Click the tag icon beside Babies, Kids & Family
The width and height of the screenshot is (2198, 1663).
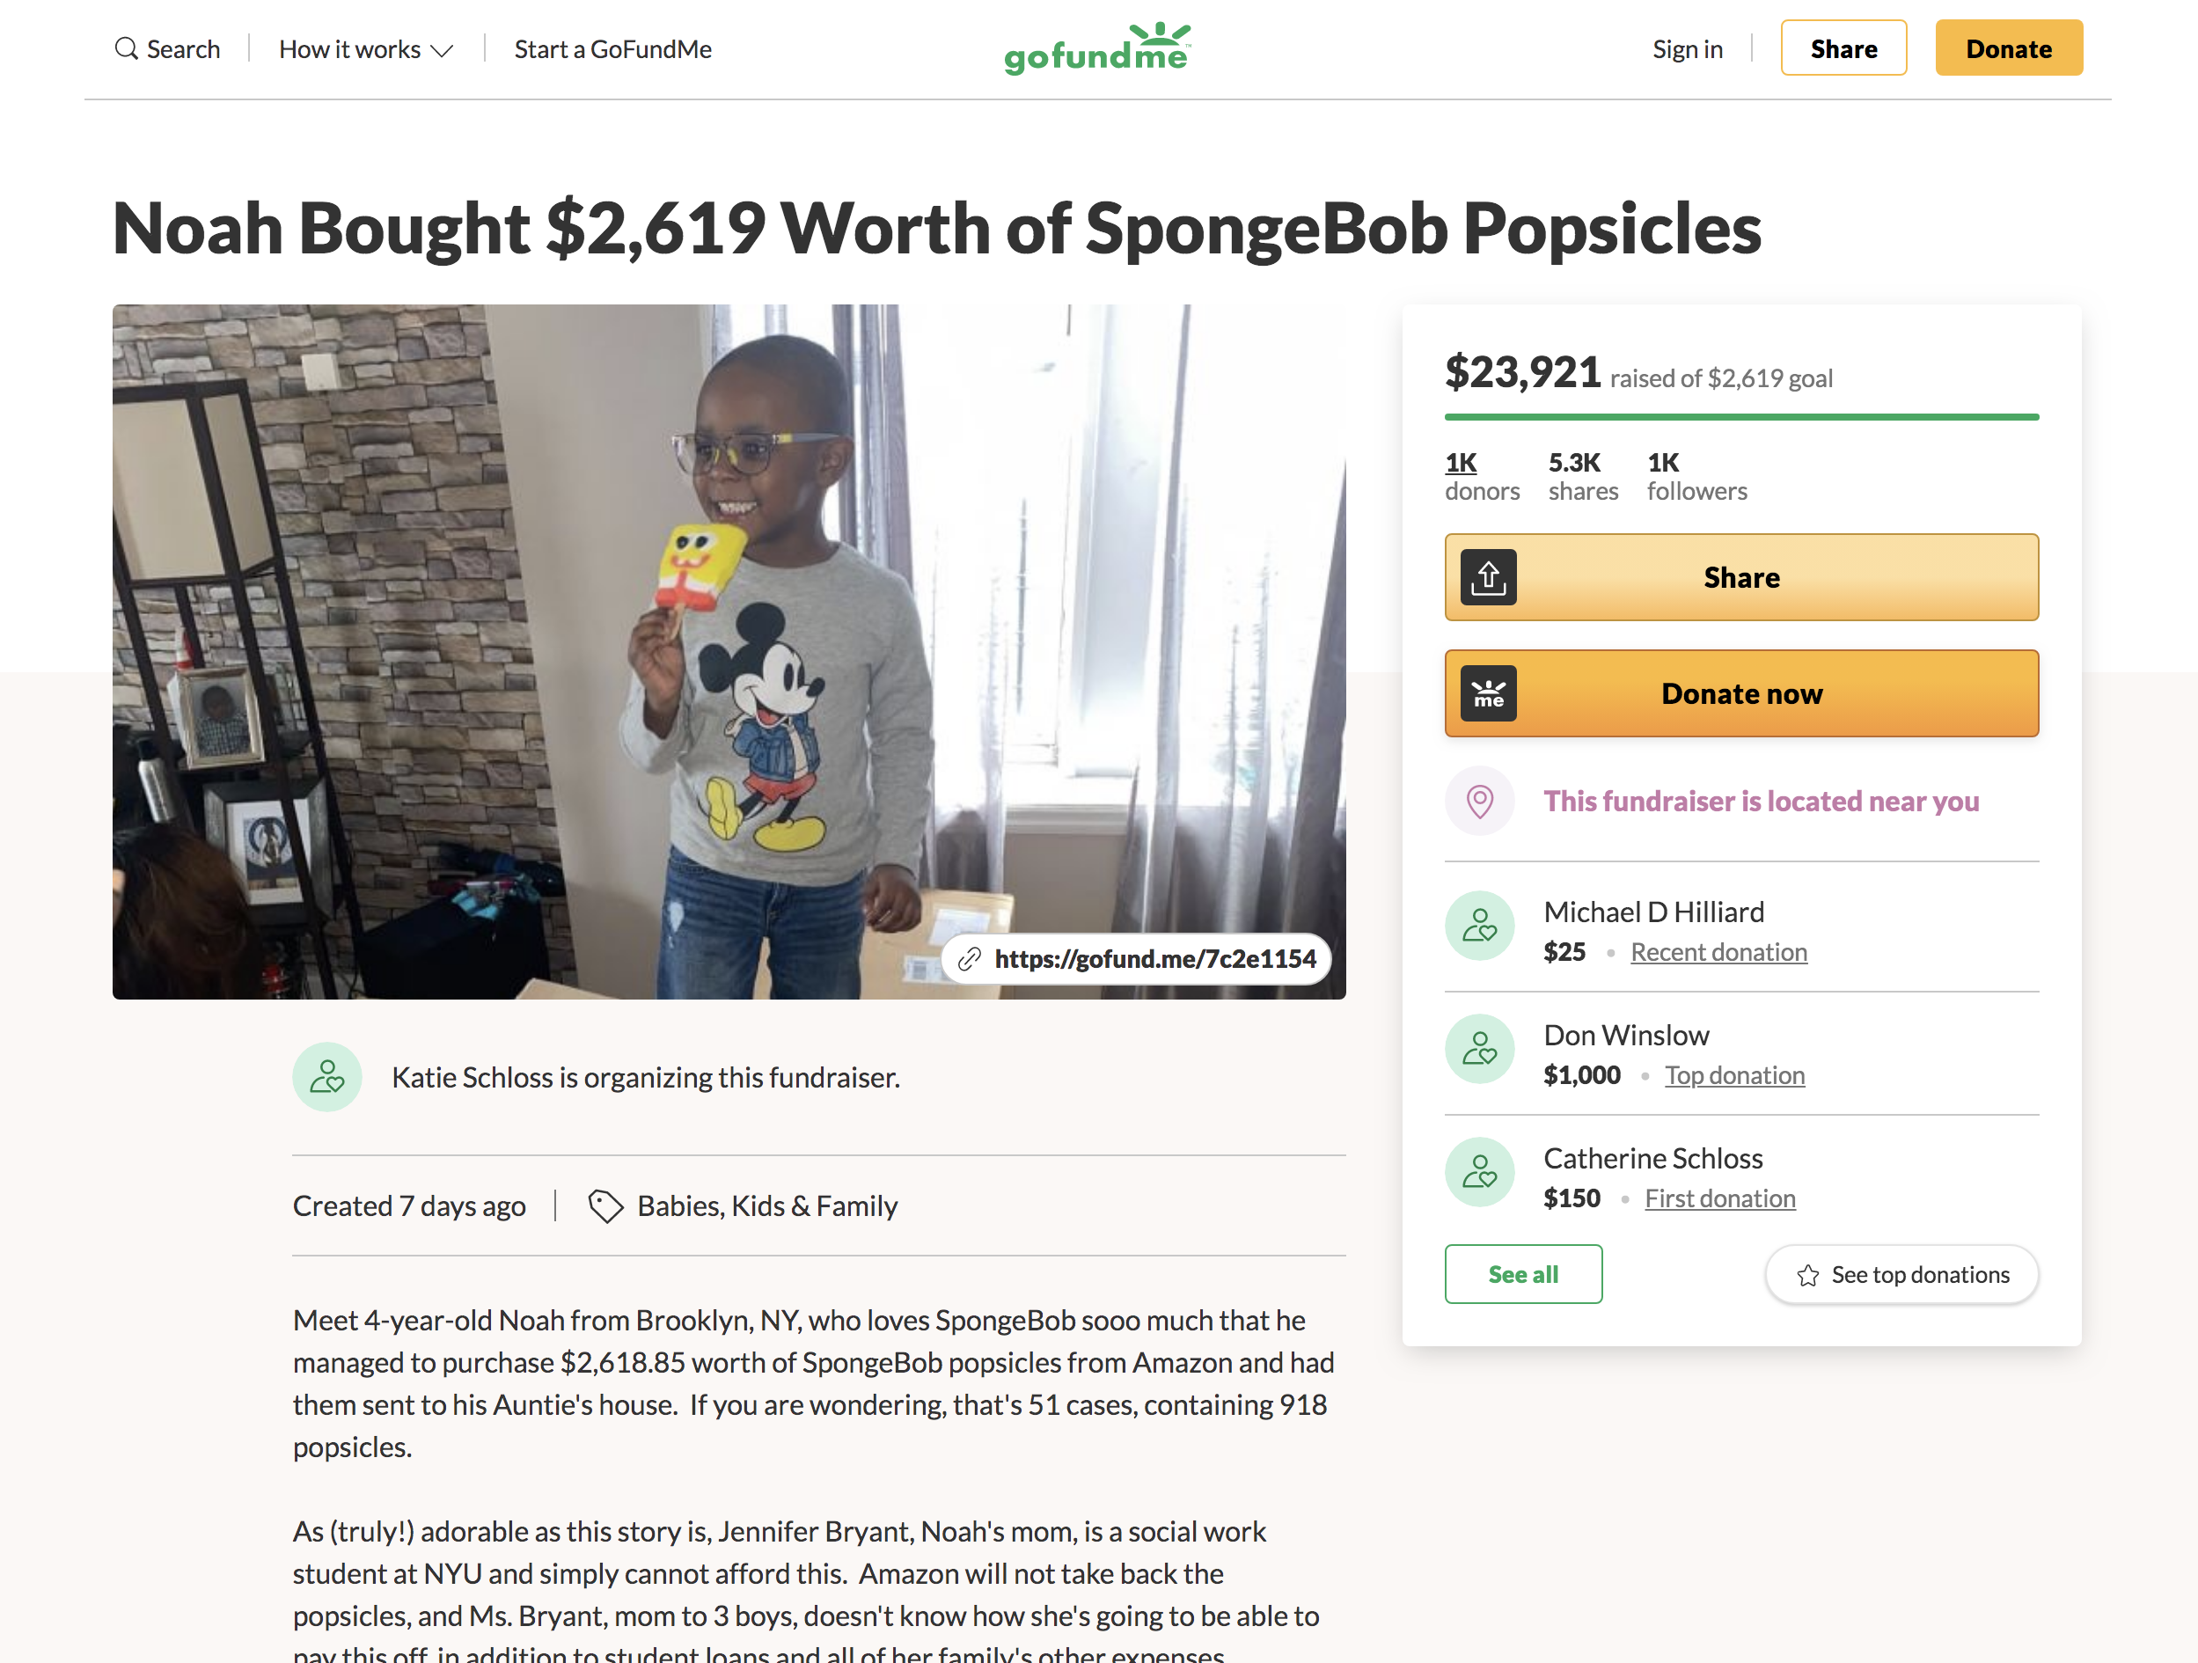click(605, 1206)
